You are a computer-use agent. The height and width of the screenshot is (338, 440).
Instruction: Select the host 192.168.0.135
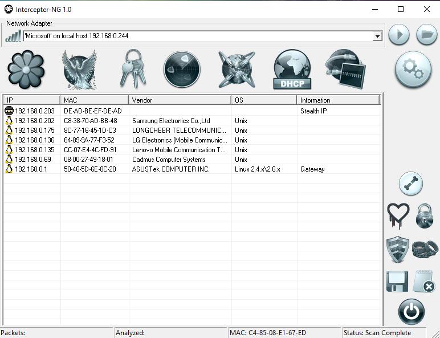pos(35,150)
